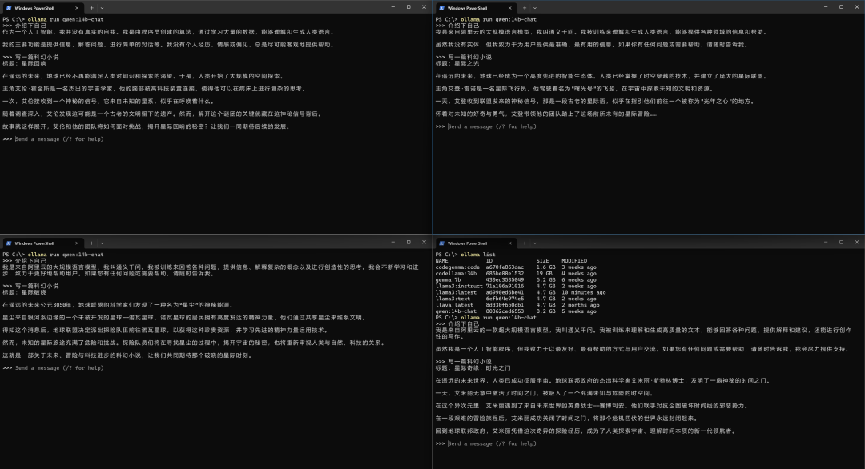Click the 'codegemma:code' model name
This screenshot has width=865, height=469.
tap(457, 267)
